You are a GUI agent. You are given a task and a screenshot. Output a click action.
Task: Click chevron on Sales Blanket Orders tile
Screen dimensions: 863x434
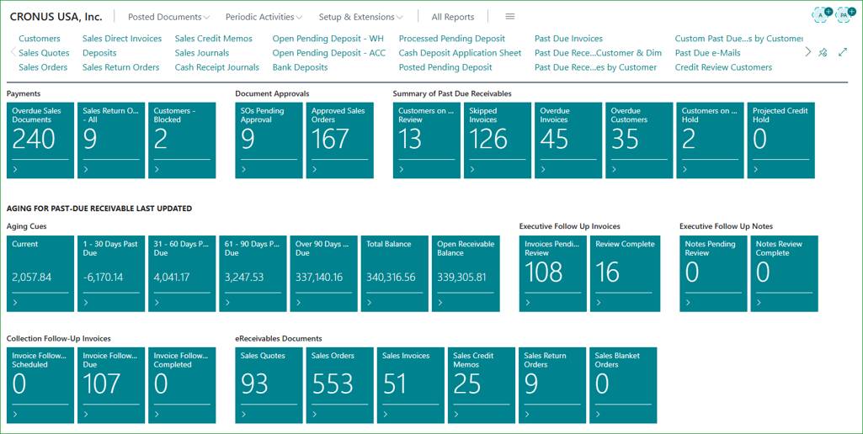pos(598,414)
